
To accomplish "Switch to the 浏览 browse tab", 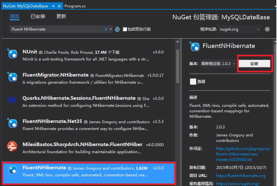I will coord(14,17).
